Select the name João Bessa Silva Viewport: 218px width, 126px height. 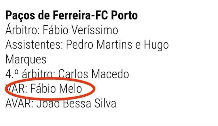(x=76, y=103)
